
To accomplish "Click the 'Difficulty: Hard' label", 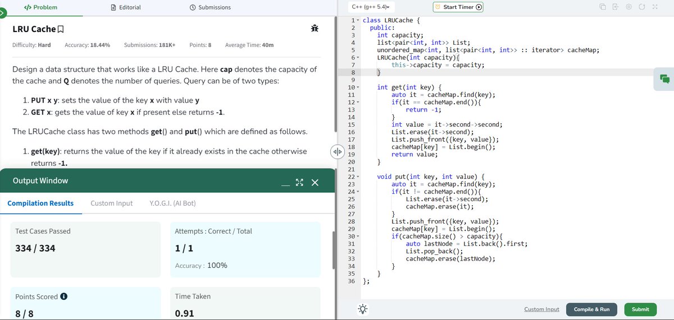I will (x=31, y=45).
